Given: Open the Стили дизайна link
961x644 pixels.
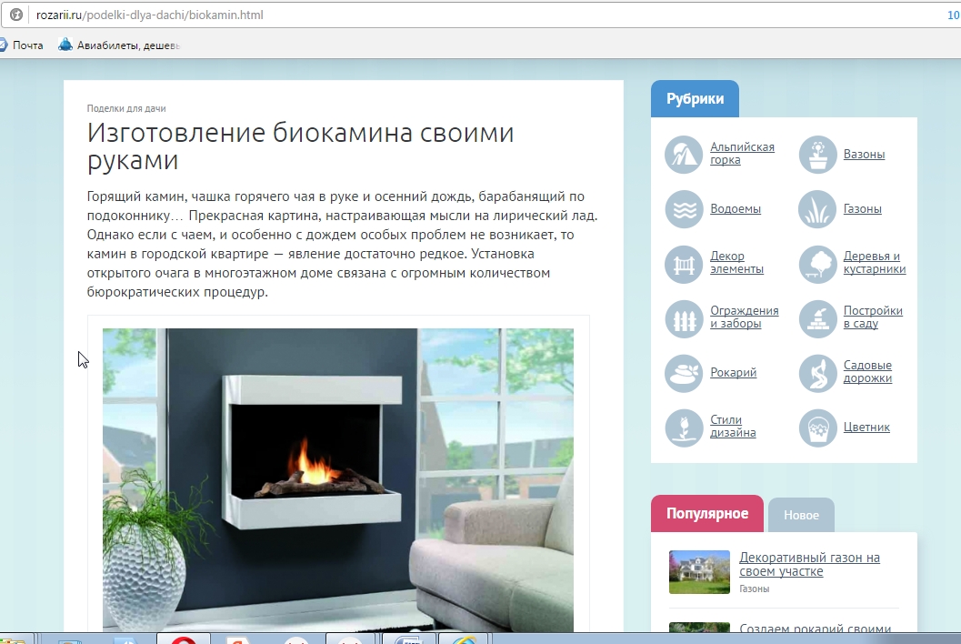Looking at the screenshot, I should click(x=733, y=427).
